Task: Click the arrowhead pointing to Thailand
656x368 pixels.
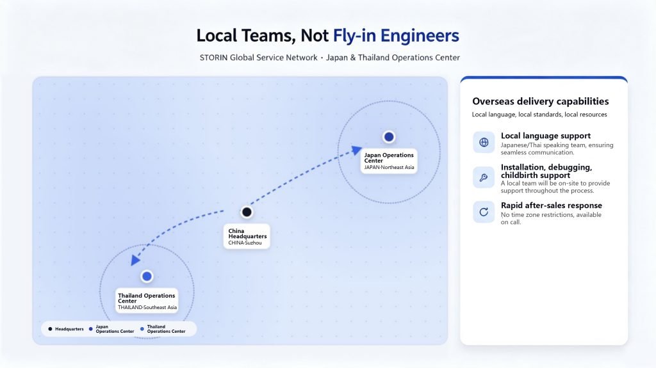Action: click(x=135, y=260)
